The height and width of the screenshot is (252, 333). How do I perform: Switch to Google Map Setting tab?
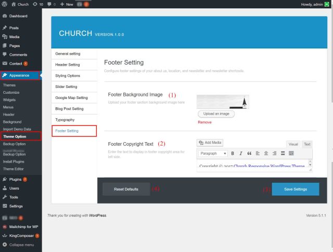(74, 98)
